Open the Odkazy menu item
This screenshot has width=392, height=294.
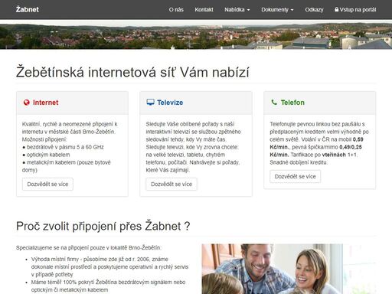click(x=314, y=10)
